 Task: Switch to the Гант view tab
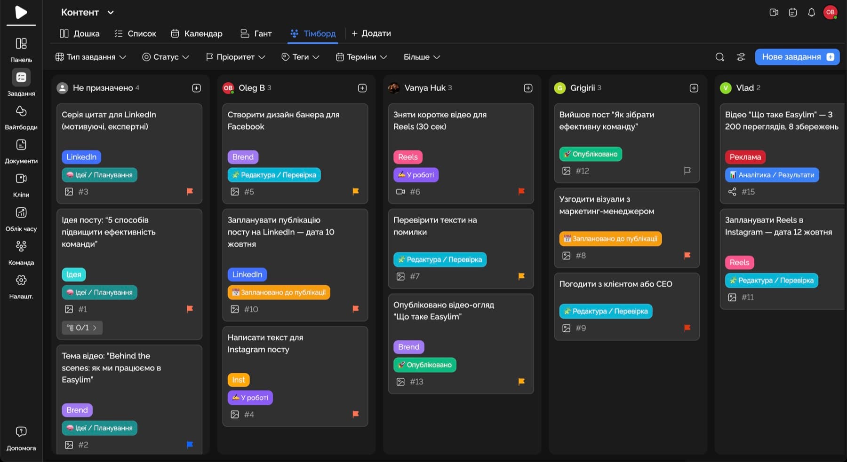[256, 33]
